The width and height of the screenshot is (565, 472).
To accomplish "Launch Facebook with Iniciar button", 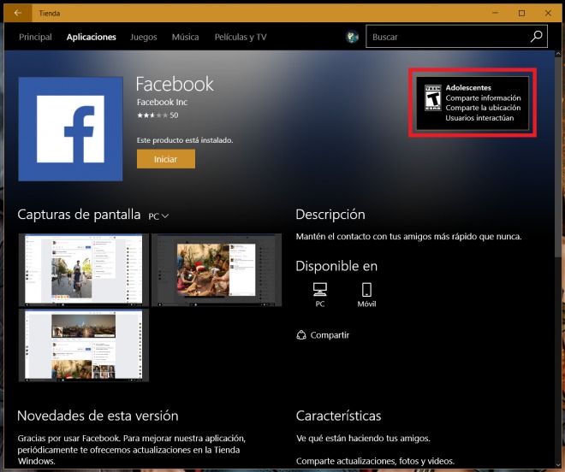I will (166, 159).
